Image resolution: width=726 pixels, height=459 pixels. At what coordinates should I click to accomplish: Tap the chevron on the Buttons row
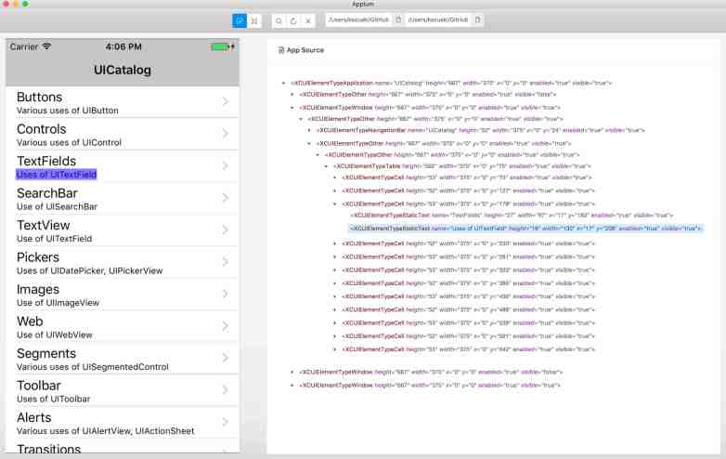[x=226, y=101]
